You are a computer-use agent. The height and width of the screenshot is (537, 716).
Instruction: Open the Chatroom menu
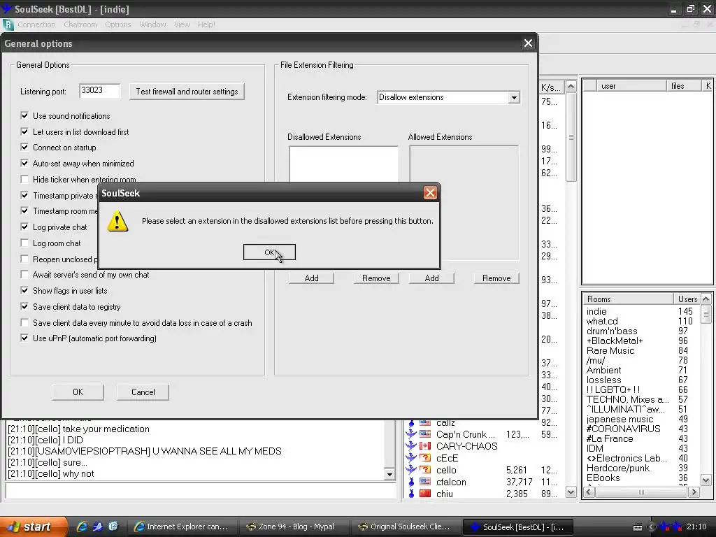[80, 24]
